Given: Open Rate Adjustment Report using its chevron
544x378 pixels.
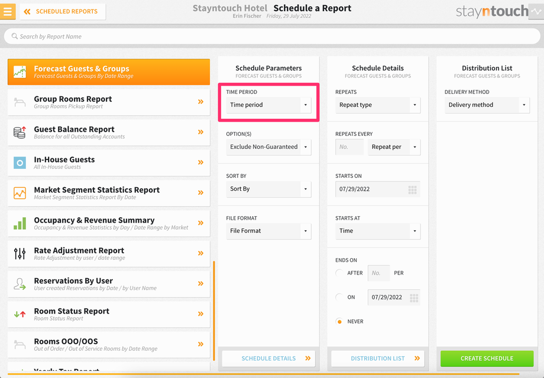Looking at the screenshot, I should coord(200,253).
